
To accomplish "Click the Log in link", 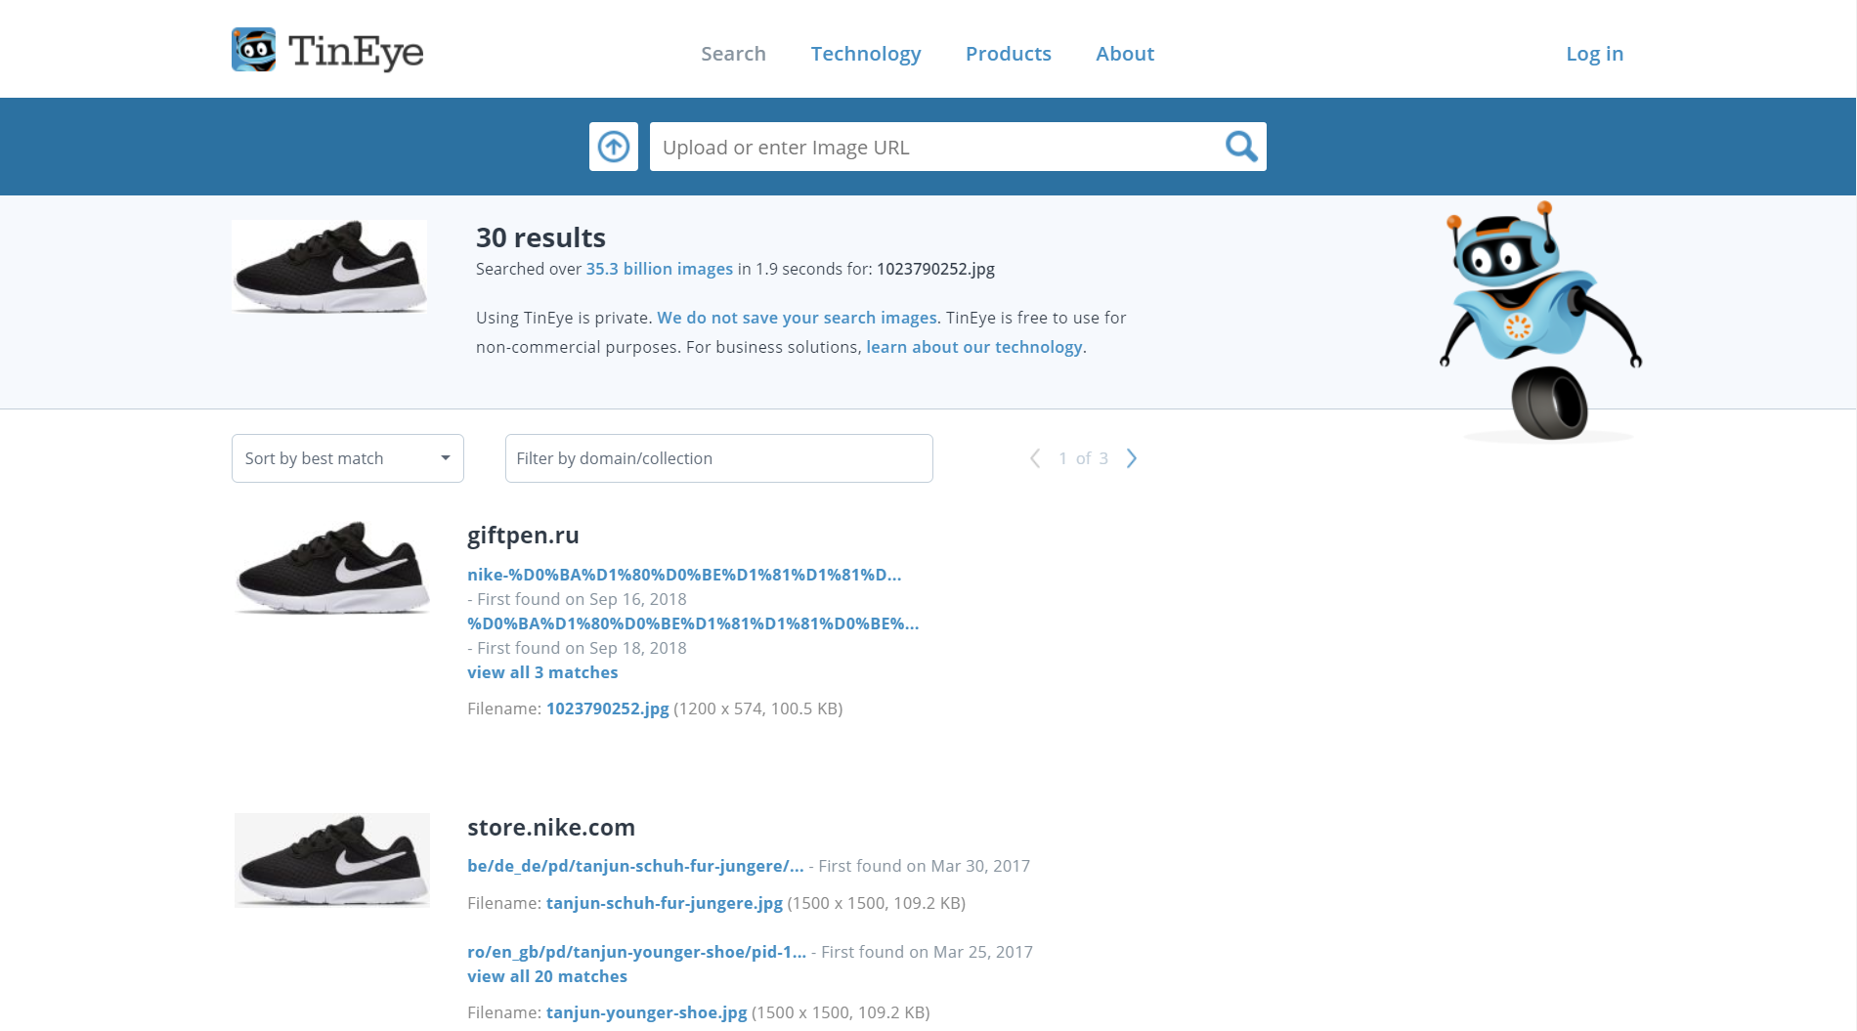I will 1594,54.
